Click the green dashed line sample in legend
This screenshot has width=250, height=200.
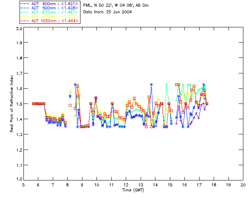(25, 12)
